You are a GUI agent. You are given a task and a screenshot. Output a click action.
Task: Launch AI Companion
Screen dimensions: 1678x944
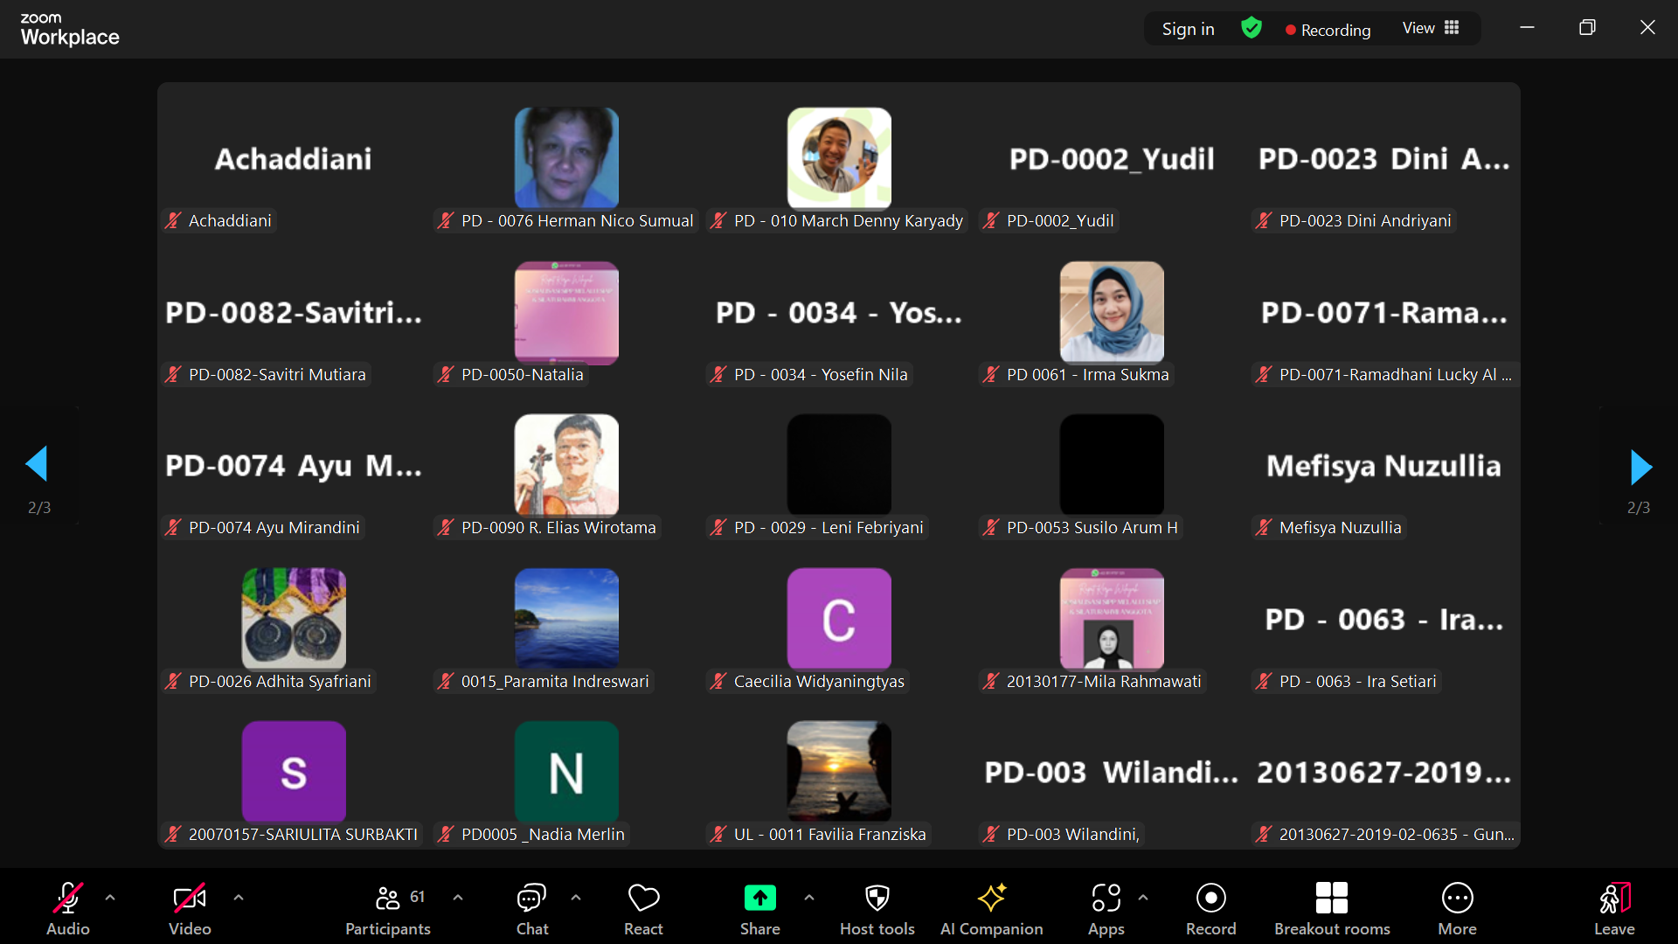click(991, 908)
